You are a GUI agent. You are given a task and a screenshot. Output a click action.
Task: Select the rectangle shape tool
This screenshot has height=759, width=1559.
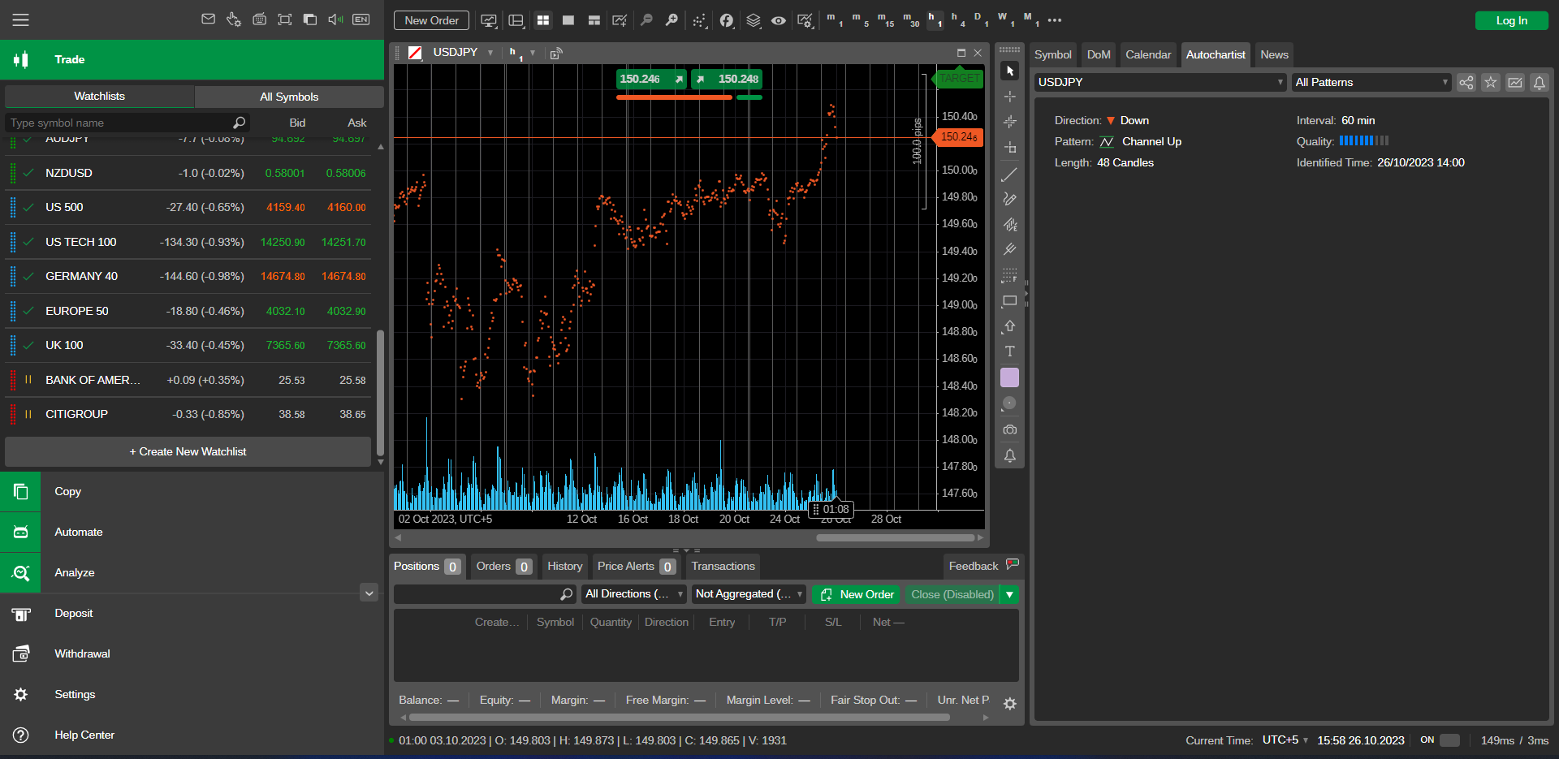click(1009, 300)
